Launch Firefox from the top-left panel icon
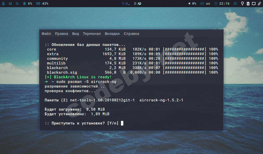 [10, 4]
